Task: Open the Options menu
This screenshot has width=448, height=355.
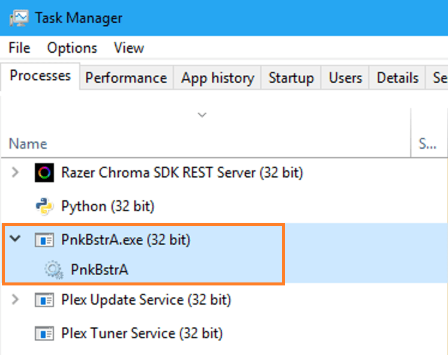Action: pyautogui.click(x=72, y=48)
